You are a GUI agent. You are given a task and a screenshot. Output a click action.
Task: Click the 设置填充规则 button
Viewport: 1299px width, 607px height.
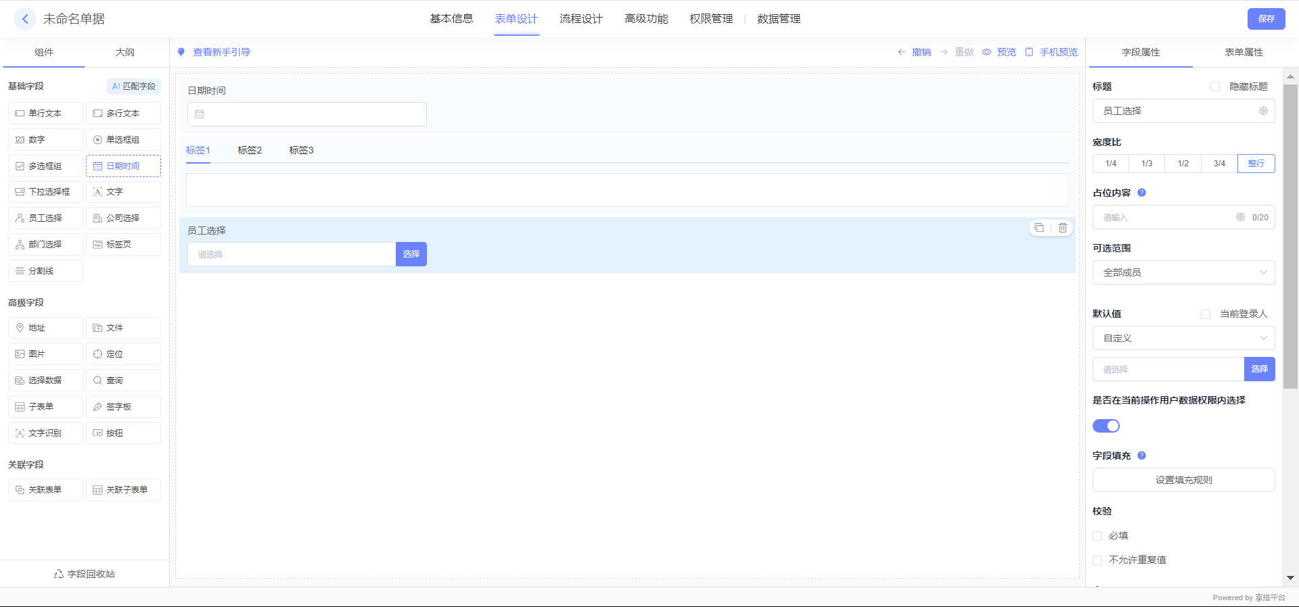click(x=1183, y=480)
